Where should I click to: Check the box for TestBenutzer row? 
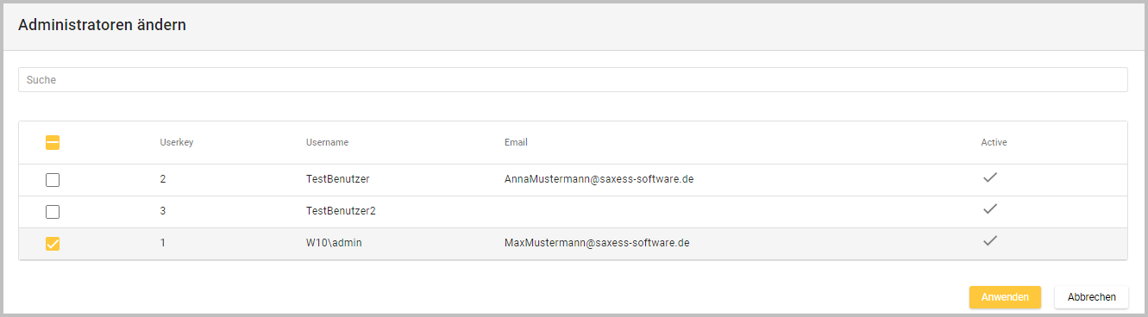(x=53, y=180)
